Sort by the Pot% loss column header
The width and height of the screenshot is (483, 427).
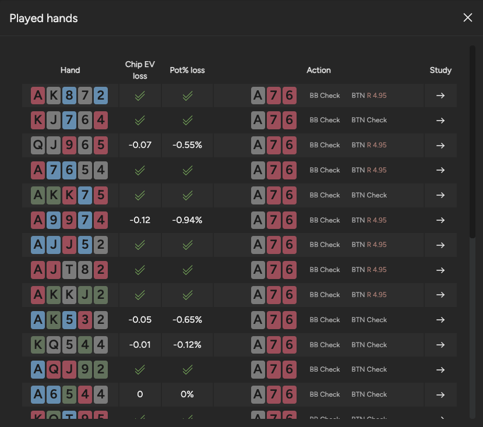(x=187, y=70)
